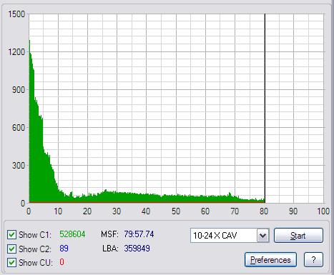Click the Show C1 label text
Viewport: 334px width, 275px height.
35,235
